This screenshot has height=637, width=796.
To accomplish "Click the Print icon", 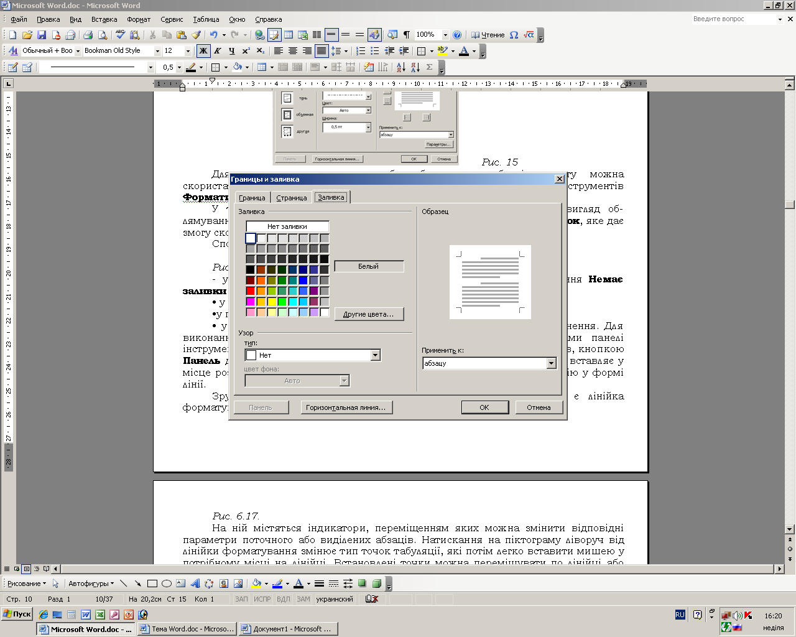I will pos(88,35).
